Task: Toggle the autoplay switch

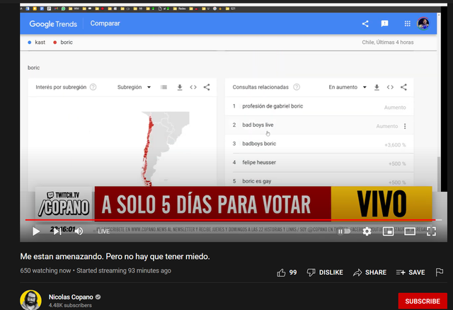Action: [344, 231]
